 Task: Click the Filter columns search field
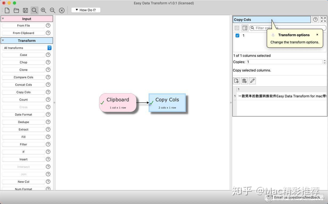[288, 28]
